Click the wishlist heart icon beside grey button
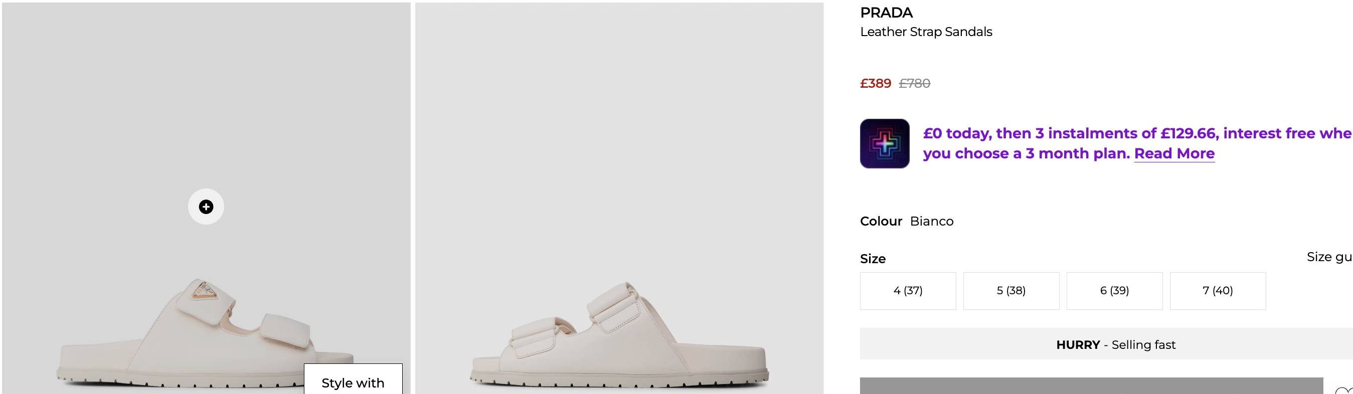 coord(1343,390)
